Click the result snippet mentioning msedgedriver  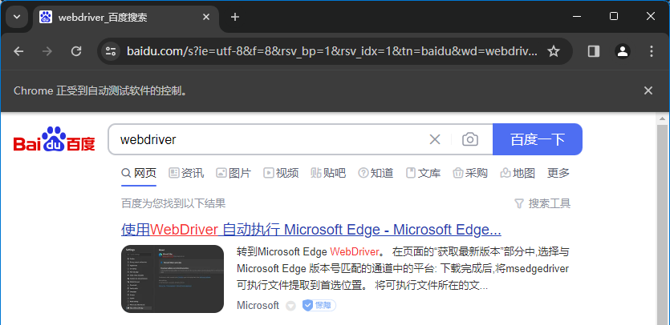[403, 269]
